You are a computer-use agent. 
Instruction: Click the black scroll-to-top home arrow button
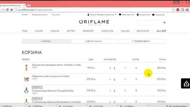point(186,84)
